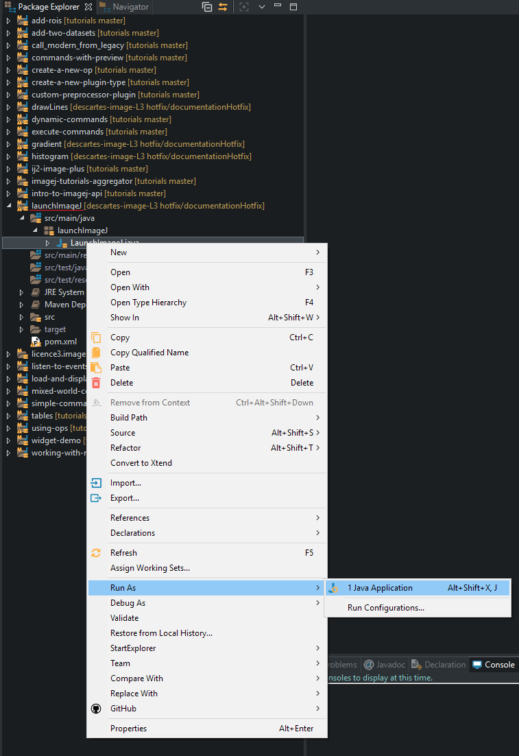
Task: Open the Team submenu
Action: (208, 663)
